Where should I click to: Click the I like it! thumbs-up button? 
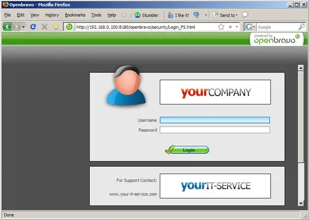[178, 15]
